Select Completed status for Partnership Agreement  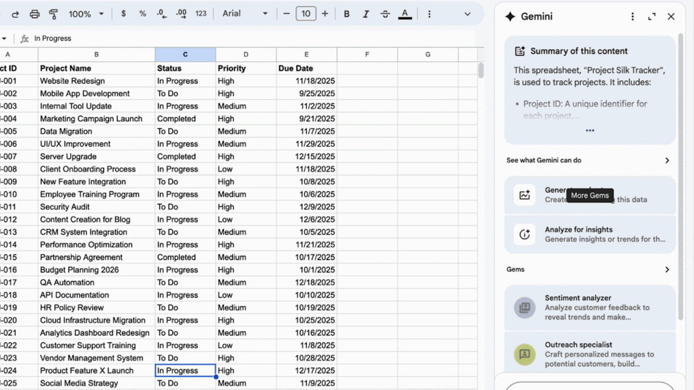[x=185, y=257]
